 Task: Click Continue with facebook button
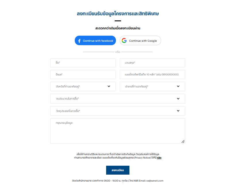click(x=95, y=41)
